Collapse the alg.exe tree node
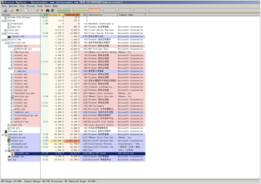 [x=6, y=150]
